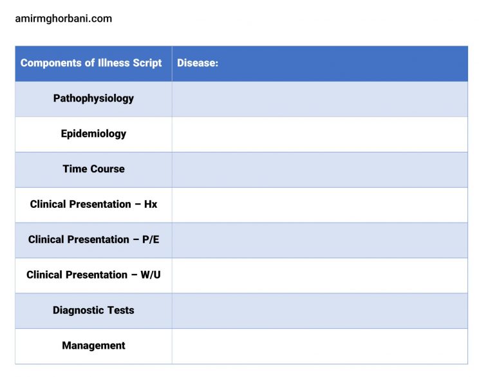The width and height of the screenshot is (479, 377).
Task: Click the Components of Illness Script header
Action: [91, 63]
